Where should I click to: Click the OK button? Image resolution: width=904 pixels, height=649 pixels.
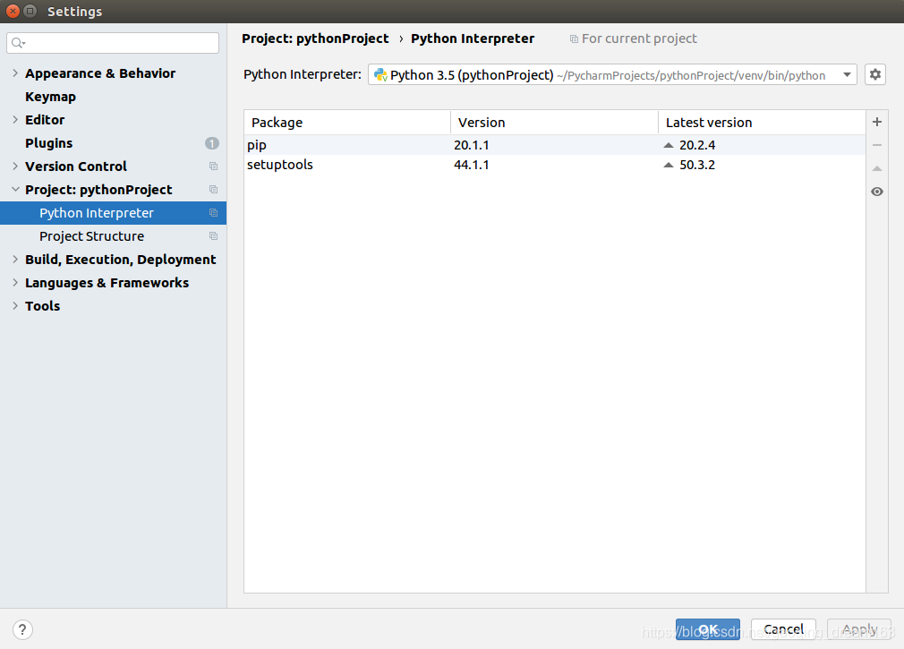707,629
